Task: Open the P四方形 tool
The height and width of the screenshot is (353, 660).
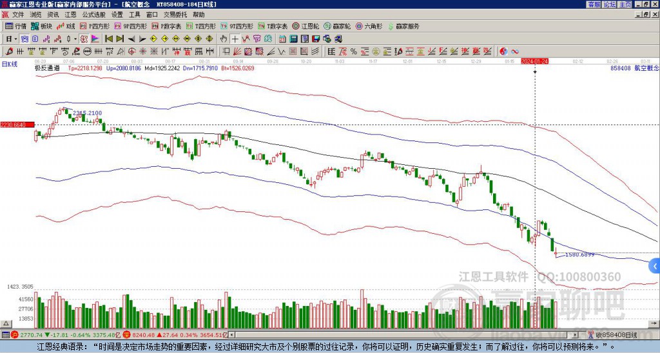Action: coord(95,26)
